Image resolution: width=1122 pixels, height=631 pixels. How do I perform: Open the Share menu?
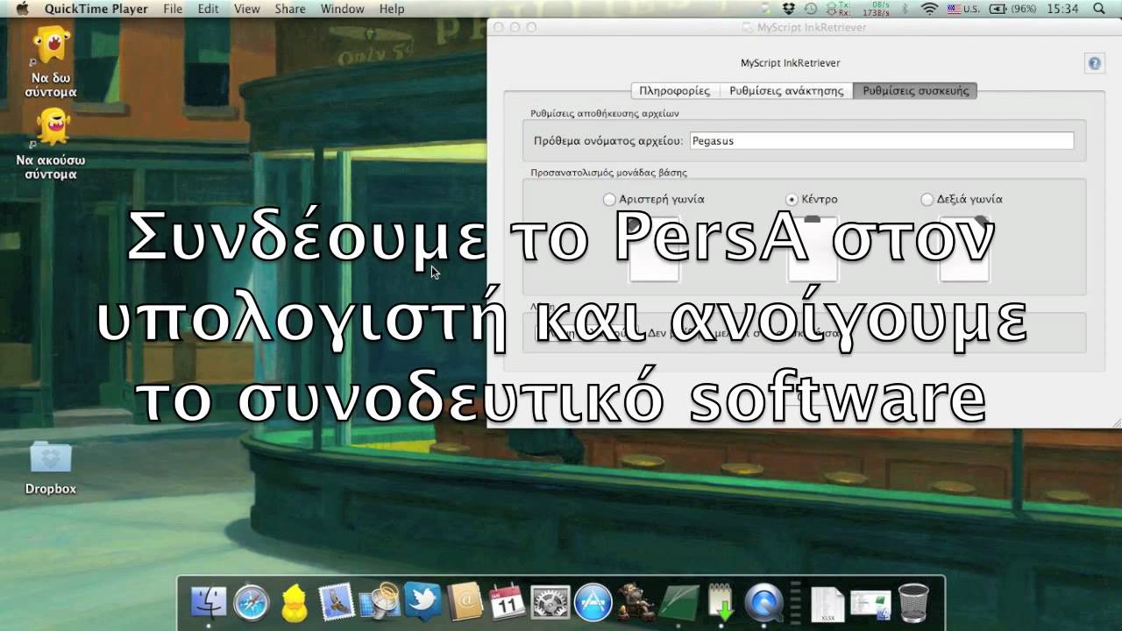coord(290,9)
